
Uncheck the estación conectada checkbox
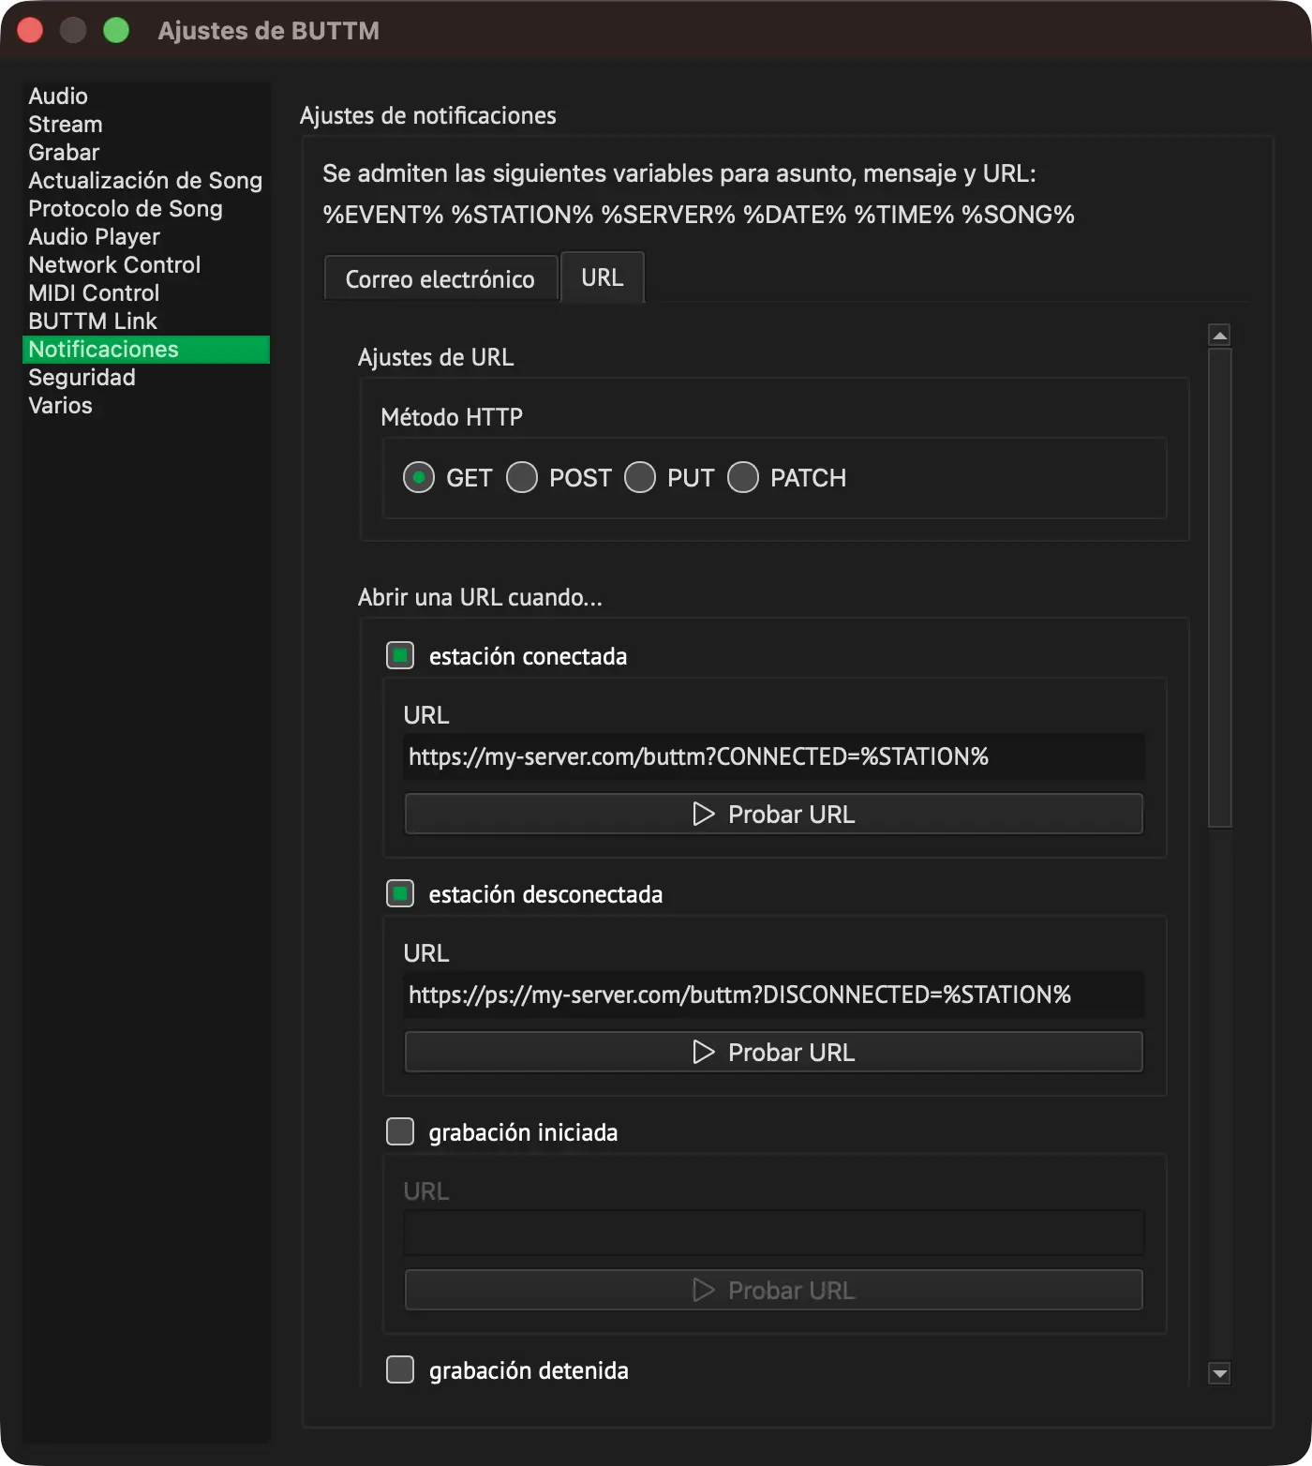(400, 655)
